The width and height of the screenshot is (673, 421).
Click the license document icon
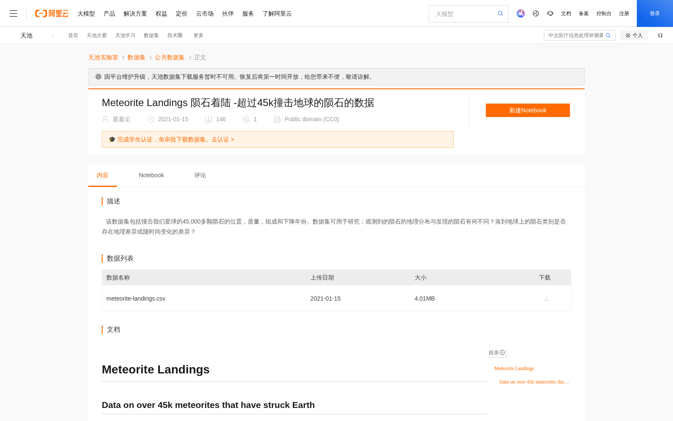point(277,120)
